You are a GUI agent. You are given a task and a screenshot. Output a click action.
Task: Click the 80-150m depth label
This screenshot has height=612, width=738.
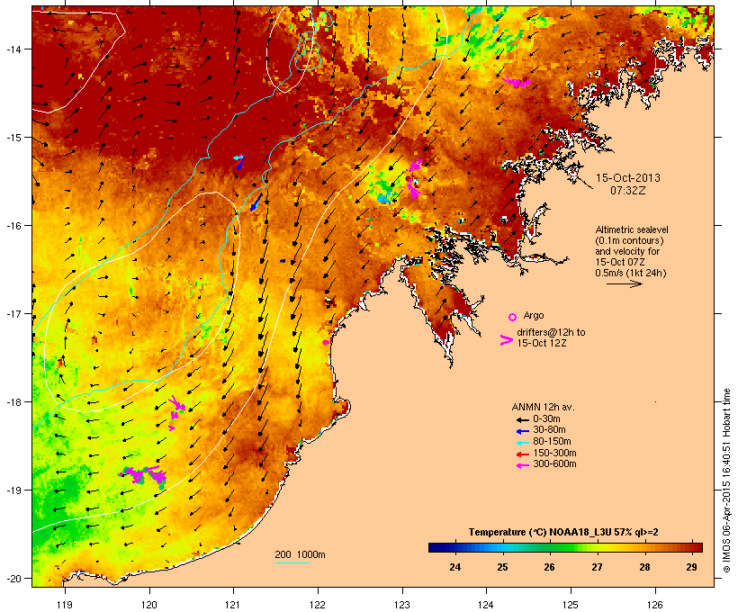click(552, 442)
